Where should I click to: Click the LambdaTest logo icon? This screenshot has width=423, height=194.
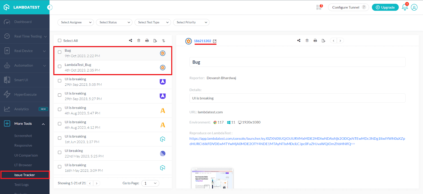pyautogui.click(x=7, y=7)
